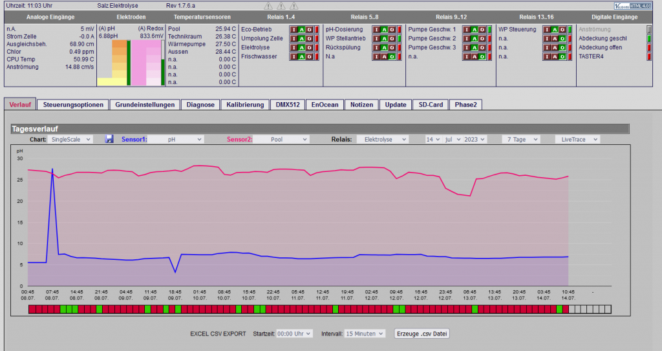Open the Notizen tab
Image resolution: width=662 pixels, height=351 pixels.
pos(362,105)
